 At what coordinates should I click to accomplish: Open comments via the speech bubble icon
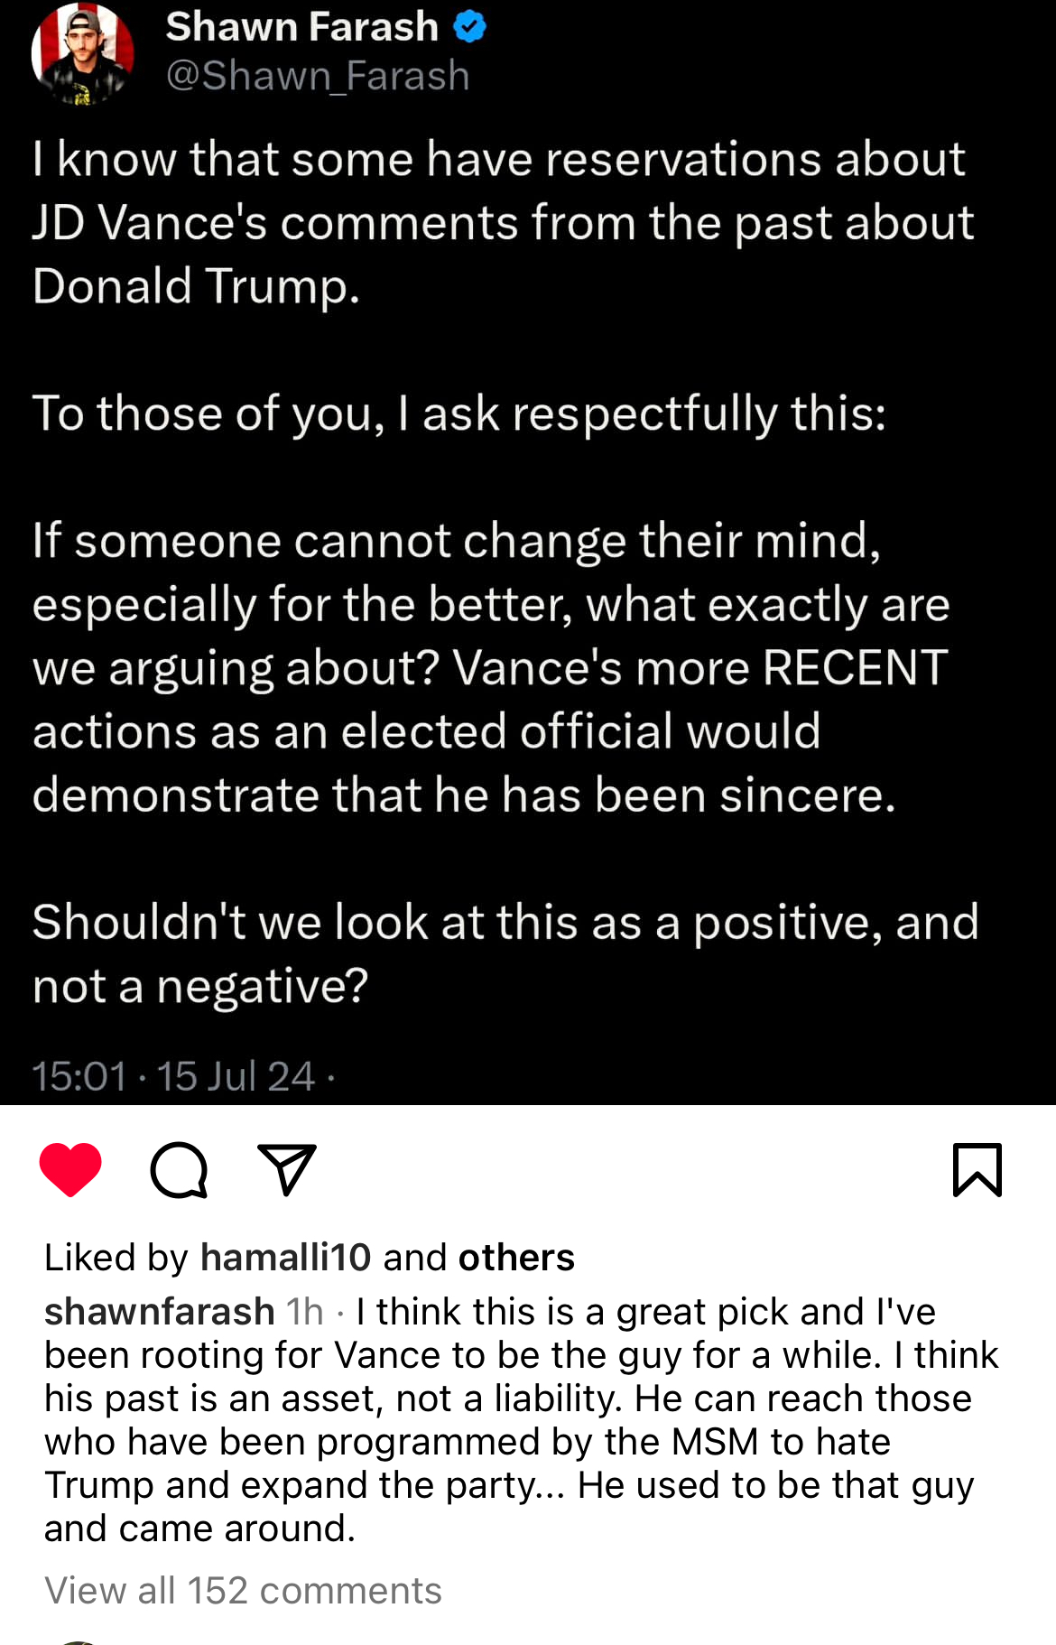179,1170
